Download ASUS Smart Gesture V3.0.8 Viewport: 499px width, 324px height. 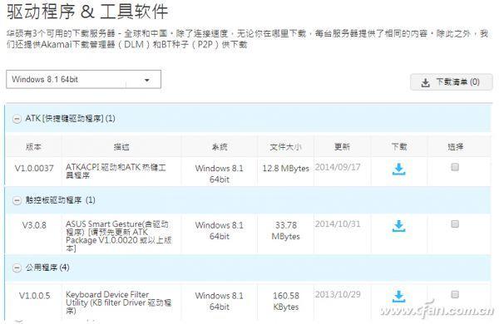398,226
